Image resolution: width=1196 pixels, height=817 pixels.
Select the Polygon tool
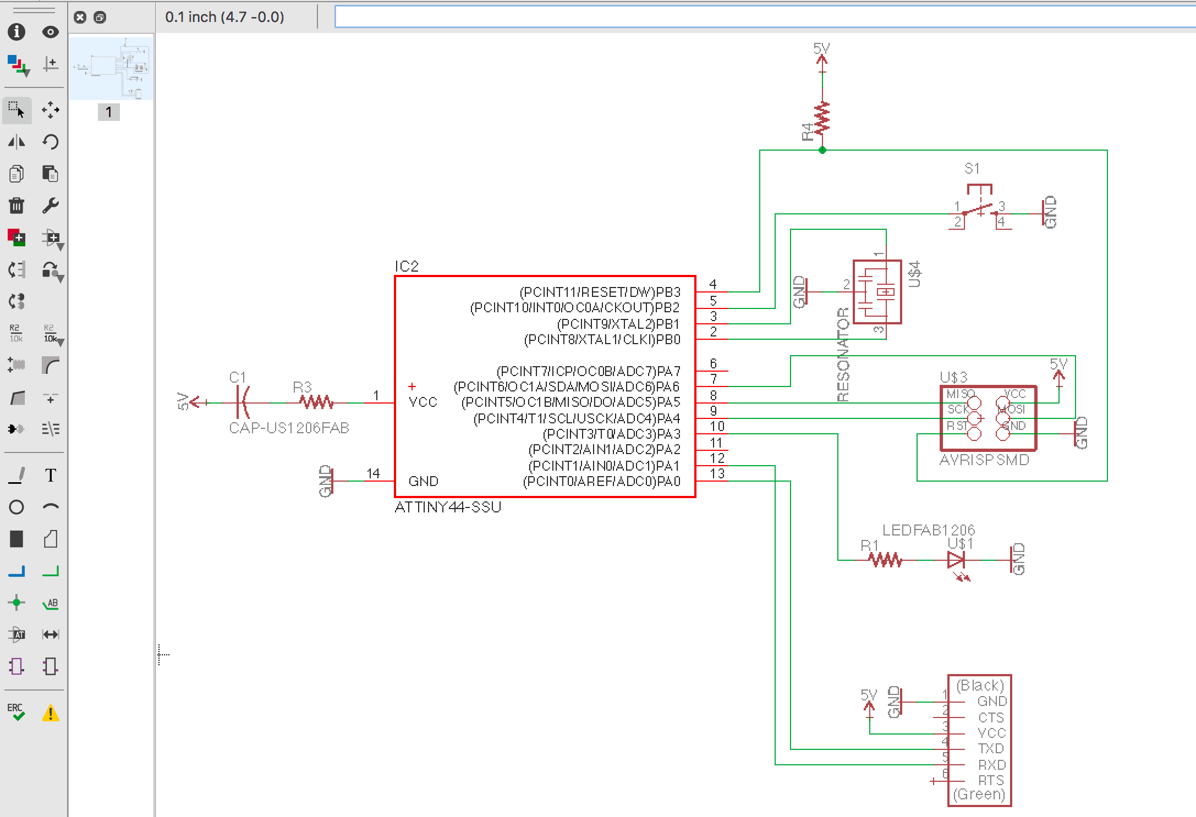click(x=50, y=539)
